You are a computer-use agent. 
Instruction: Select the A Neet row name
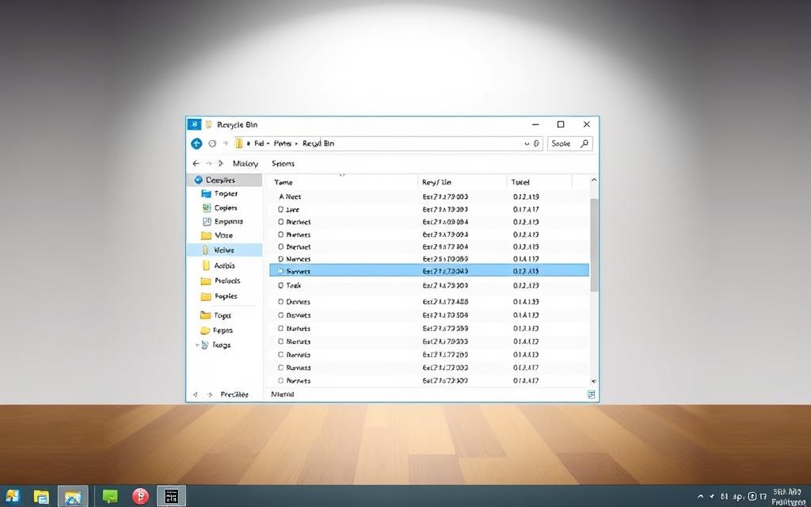(x=290, y=196)
